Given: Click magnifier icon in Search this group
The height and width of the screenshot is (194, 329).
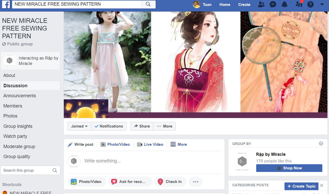Looking at the screenshot, I should click(x=55, y=170).
